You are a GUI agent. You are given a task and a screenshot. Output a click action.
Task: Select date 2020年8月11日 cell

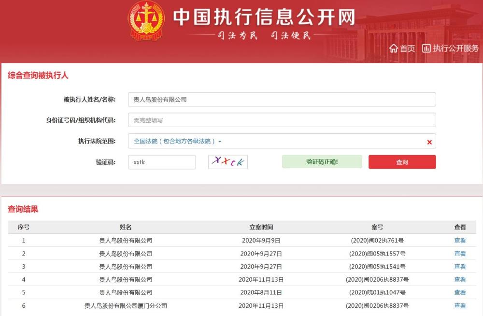click(261, 293)
